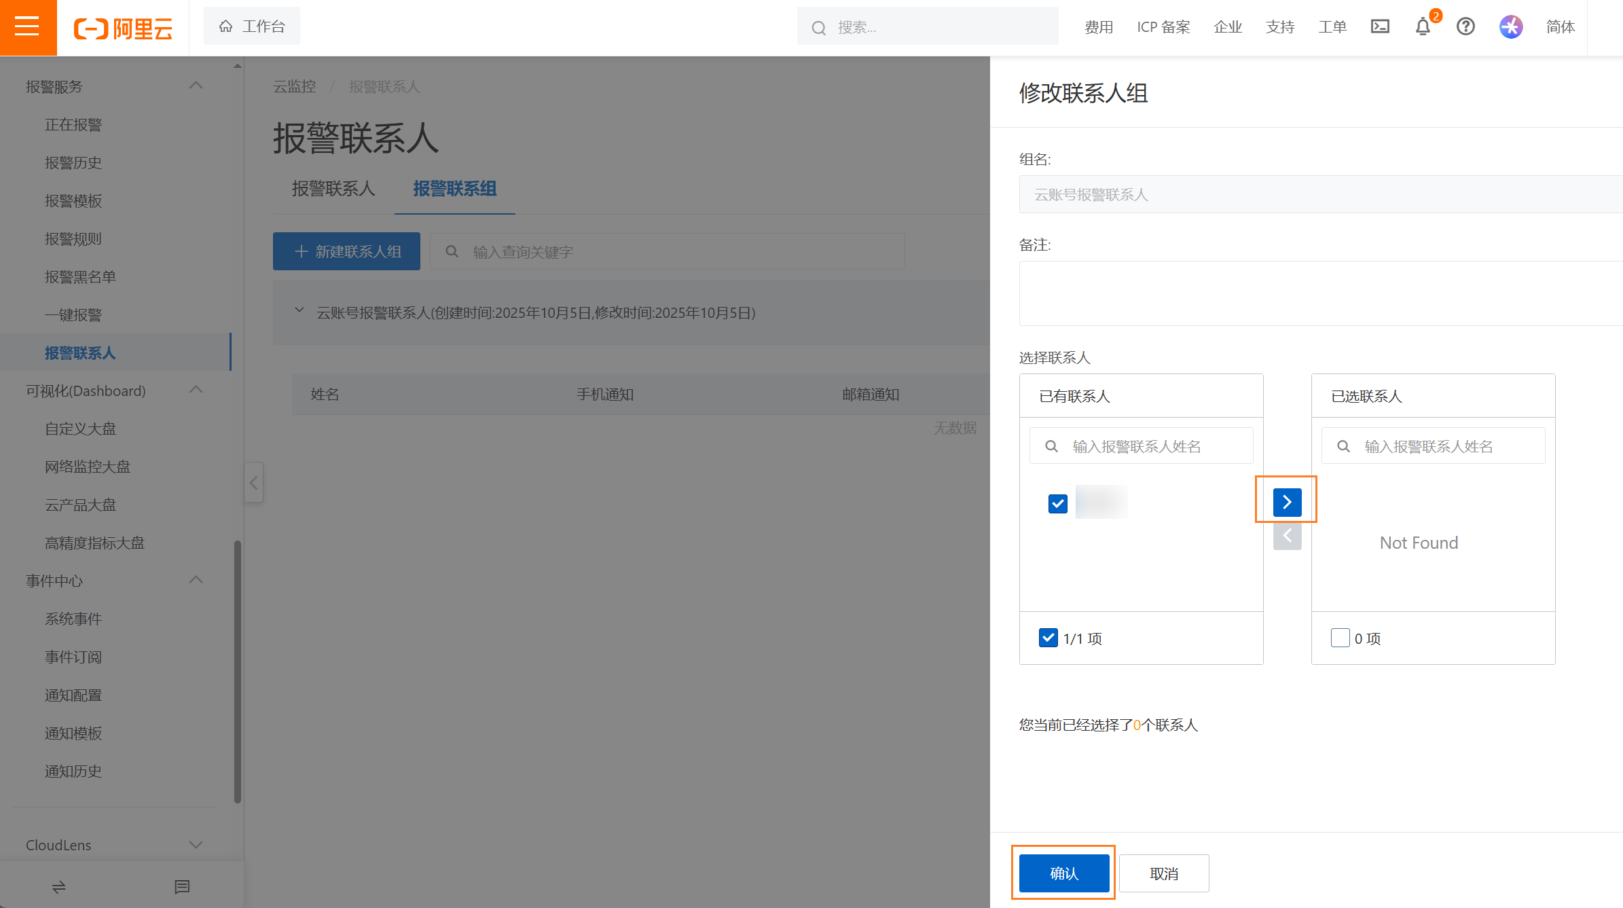
Task: Collapse the 报警服务 section
Action: [196, 86]
